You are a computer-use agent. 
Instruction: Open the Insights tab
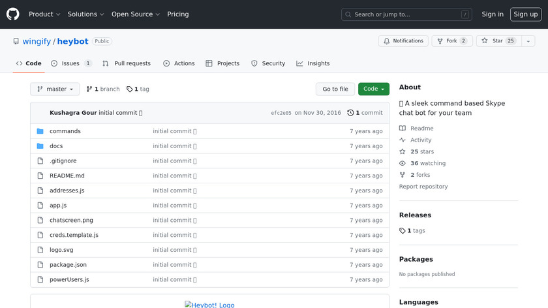(x=313, y=63)
